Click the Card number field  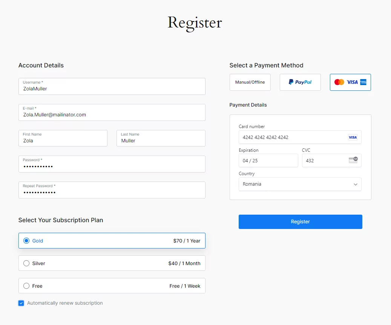294,137
